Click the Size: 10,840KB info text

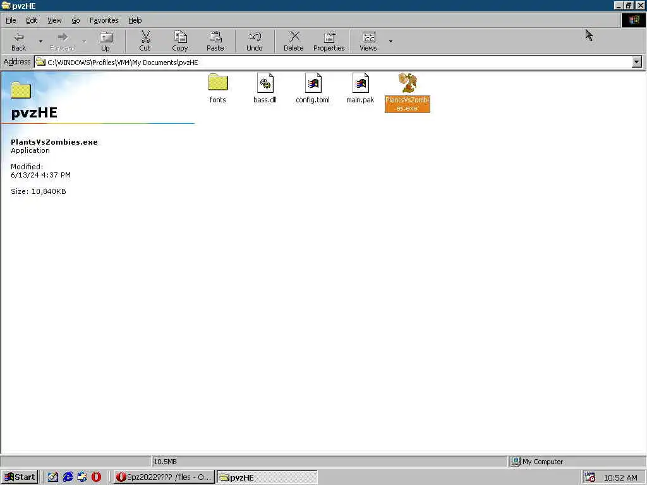coord(39,191)
